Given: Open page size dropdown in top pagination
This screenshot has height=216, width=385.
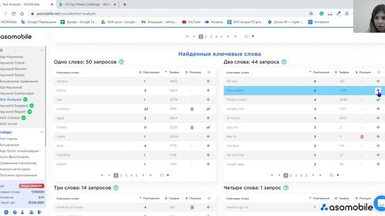Looking at the screenshot, I should click(249, 37).
